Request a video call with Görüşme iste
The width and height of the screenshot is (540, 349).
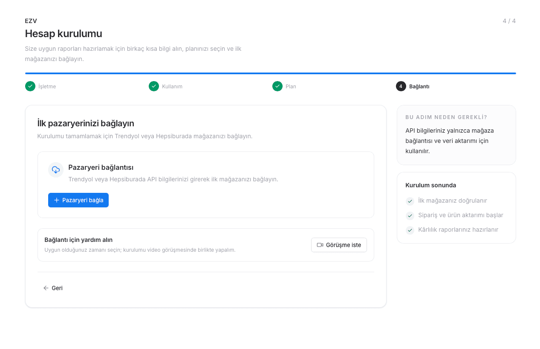coord(339,245)
